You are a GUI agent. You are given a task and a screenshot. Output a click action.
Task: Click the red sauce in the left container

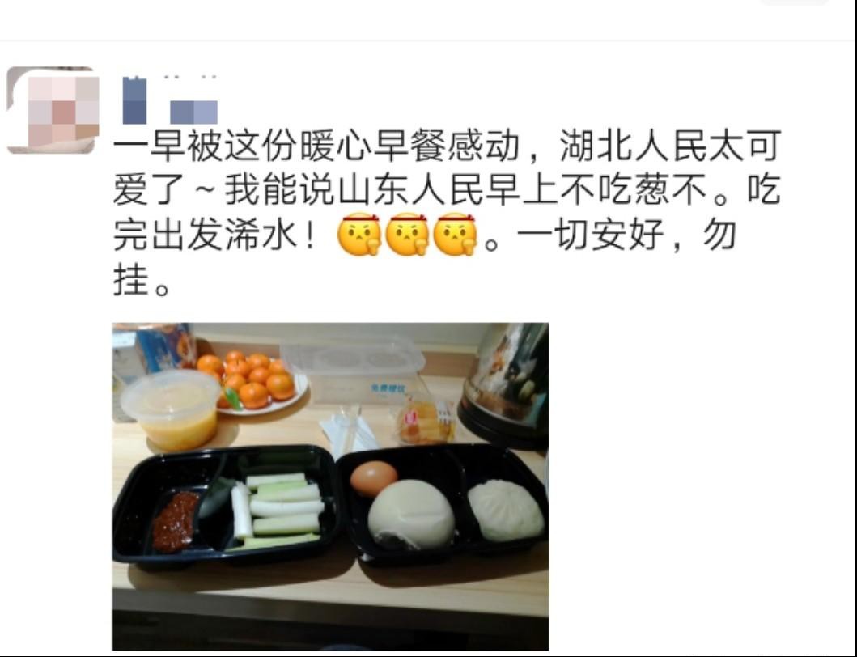pyautogui.click(x=175, y=521)
